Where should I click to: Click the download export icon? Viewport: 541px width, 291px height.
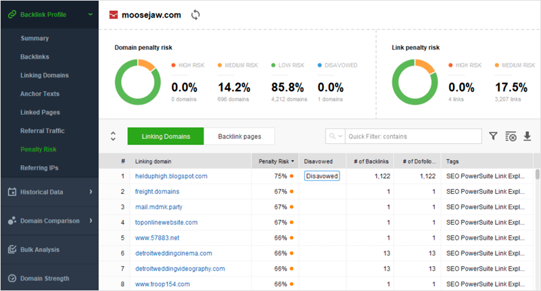pos(527,136)
